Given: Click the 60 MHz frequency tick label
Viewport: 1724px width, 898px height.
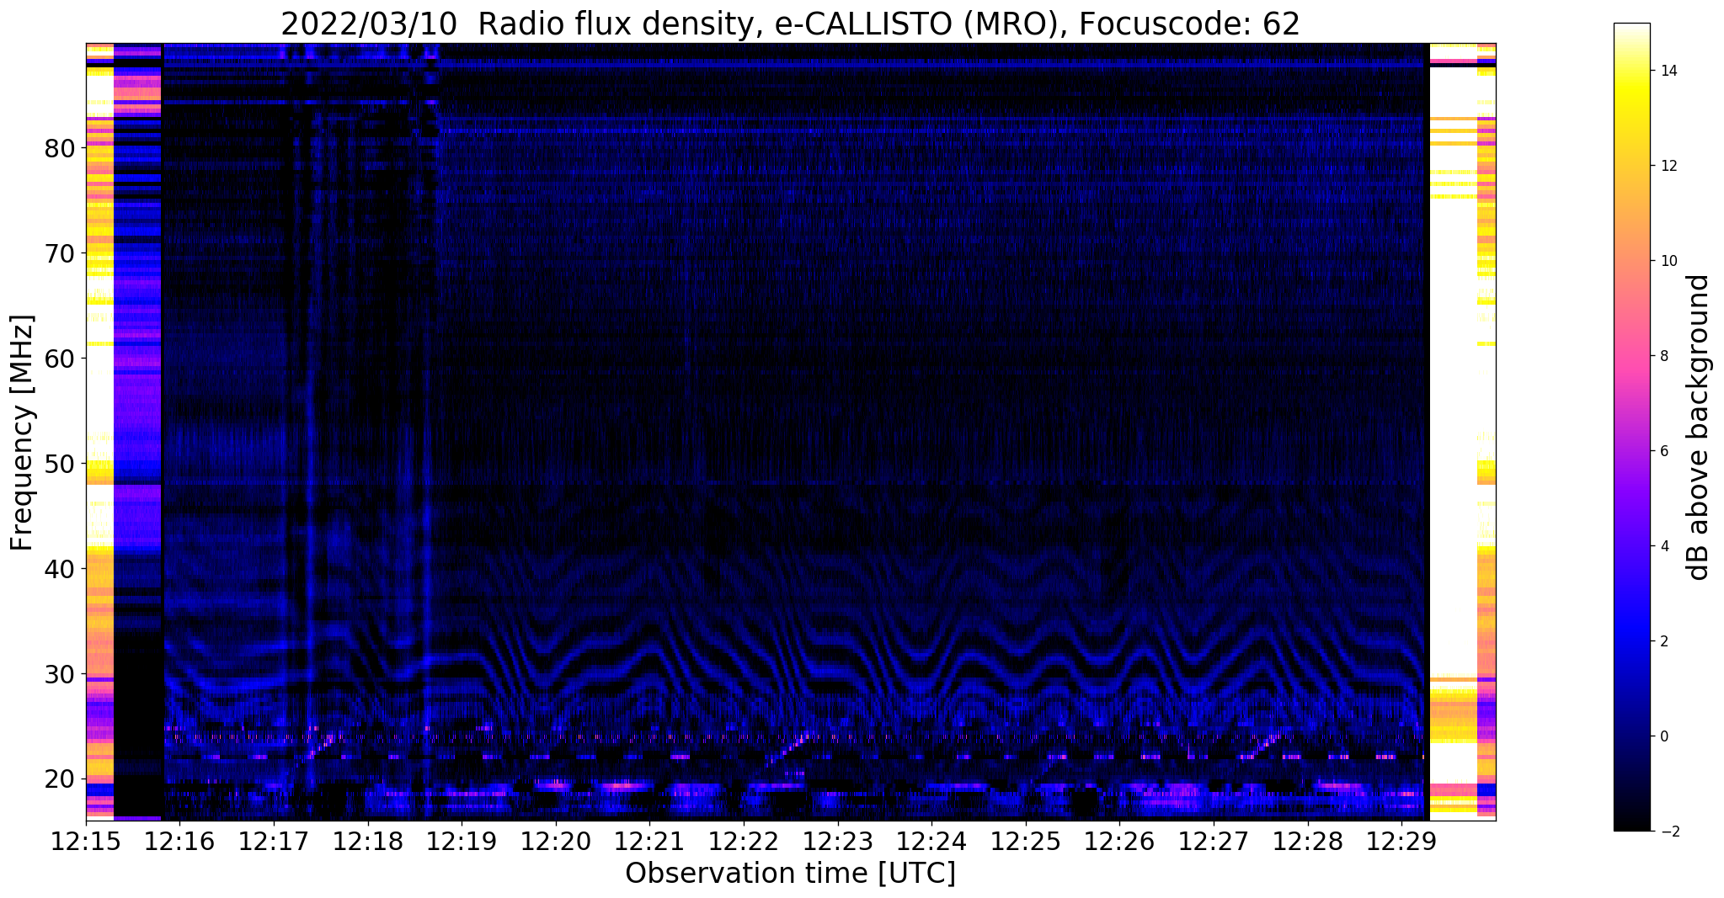Looking at the screenshot, I should tap(60, 359).
